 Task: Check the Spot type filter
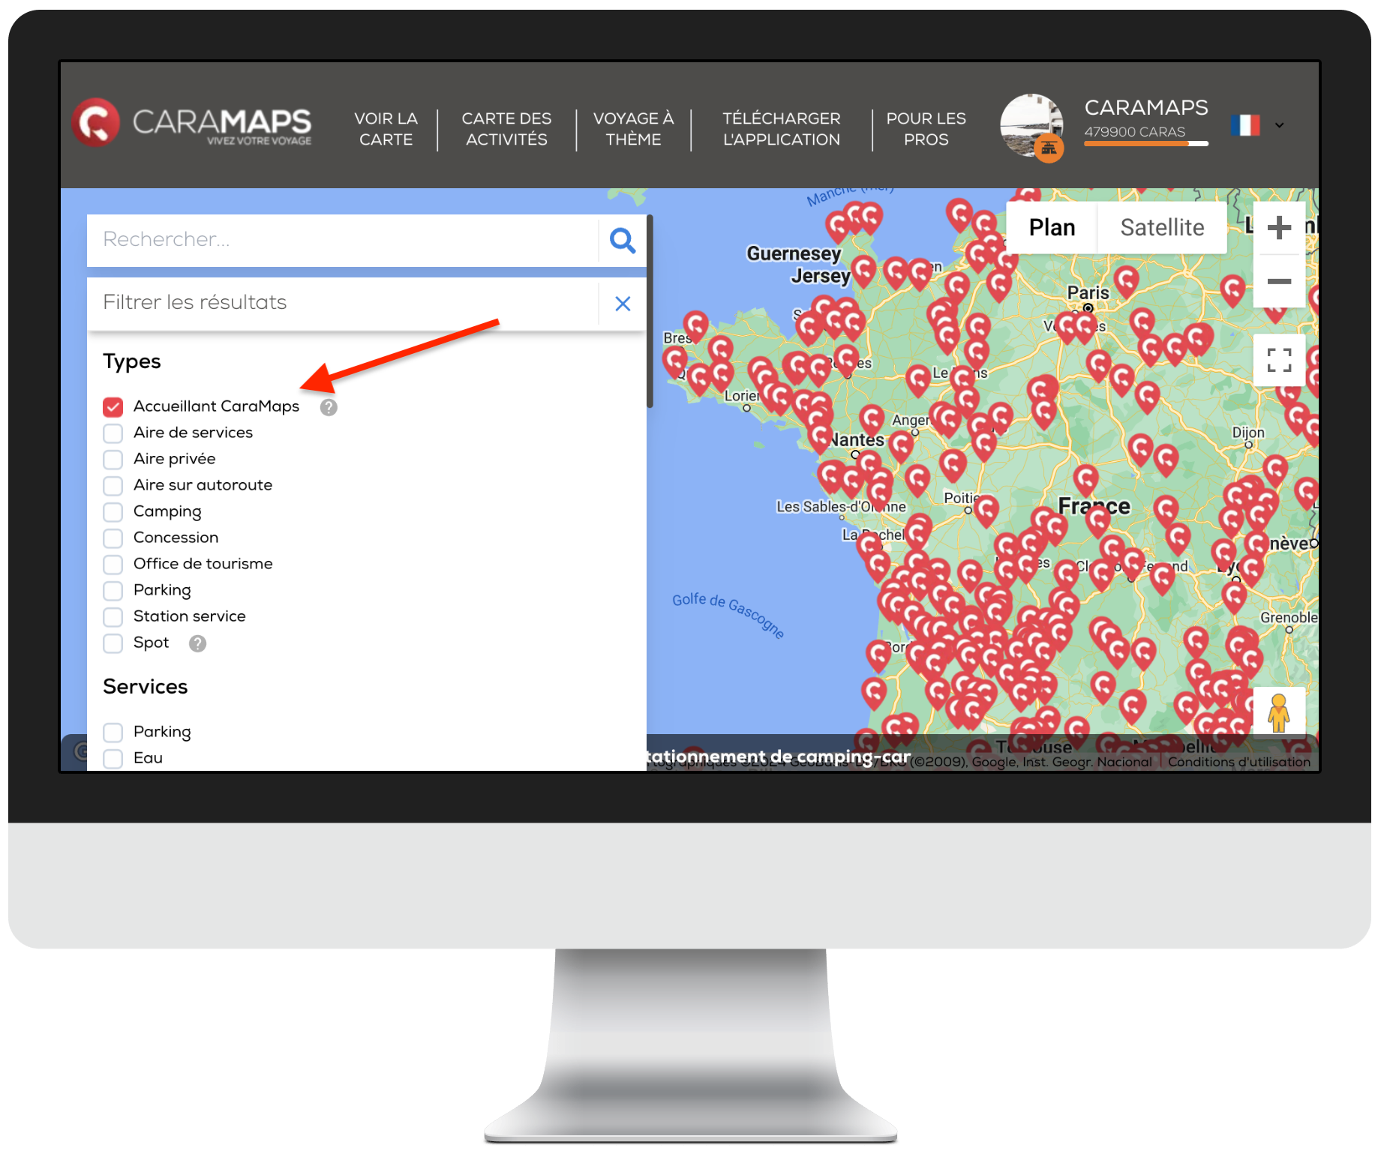(113, 643)
